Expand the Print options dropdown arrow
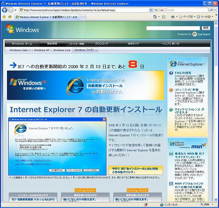The image size is (219, 208). point(177,17)
